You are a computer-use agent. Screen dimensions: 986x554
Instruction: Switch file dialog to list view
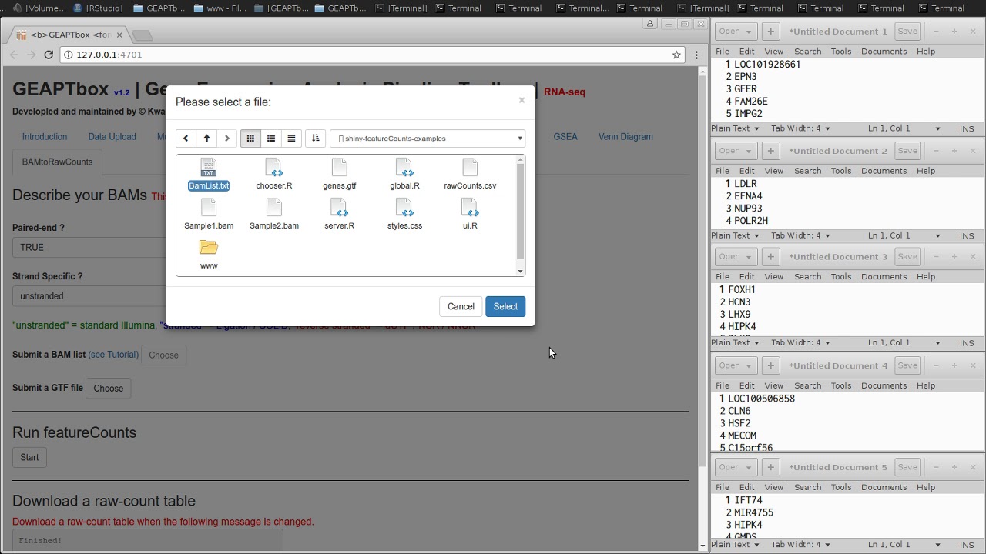(x=270, y=138)
